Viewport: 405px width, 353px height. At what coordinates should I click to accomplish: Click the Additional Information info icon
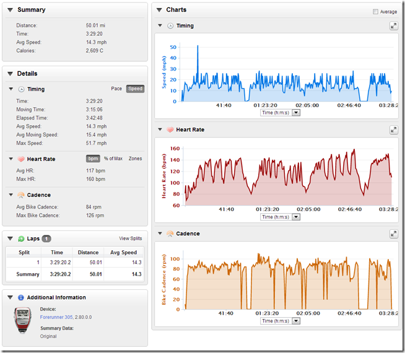[21, 298]
